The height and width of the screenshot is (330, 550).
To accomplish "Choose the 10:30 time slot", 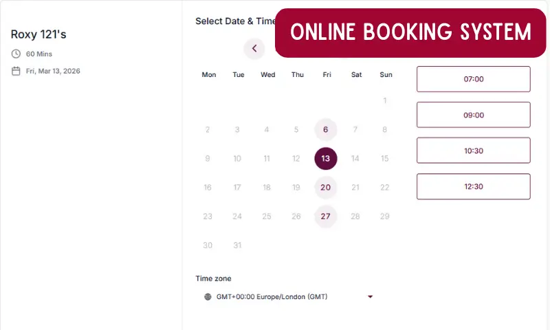I will (x=473, y=151).
